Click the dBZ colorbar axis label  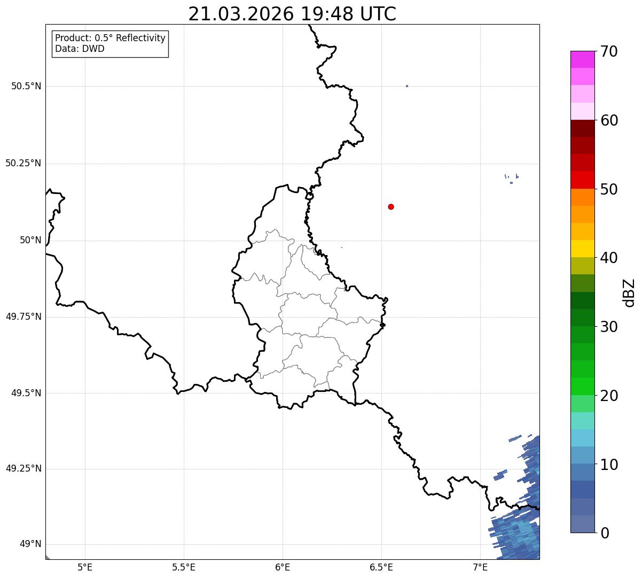[630, 292]
